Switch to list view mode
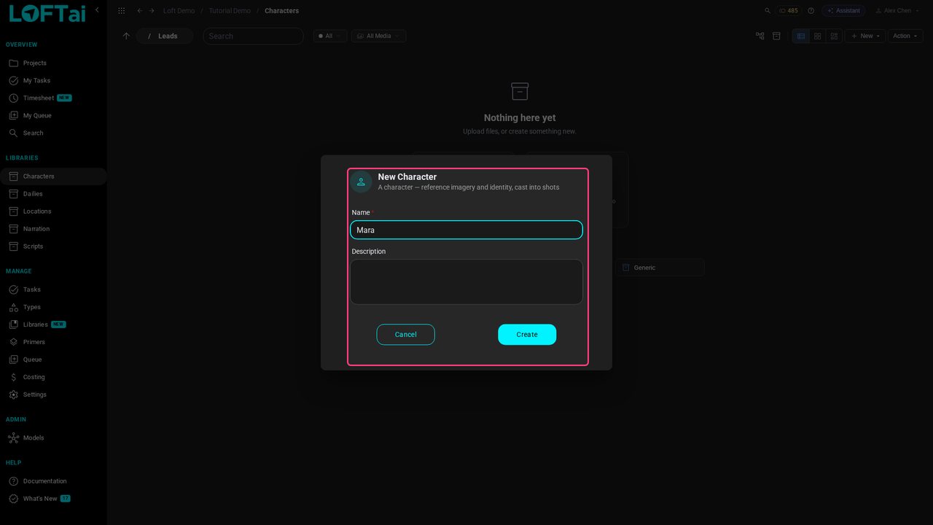The width and height of the screenshot is (933, 525). (x=801, y=36)
